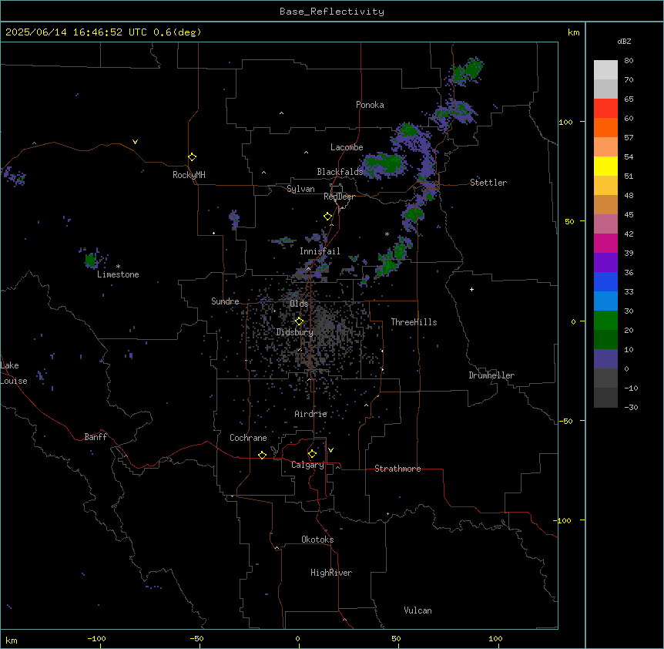The height and width of the screenshot is (649, 664).
Task: Click the Lacombe city label
Action: pos(347,147)
